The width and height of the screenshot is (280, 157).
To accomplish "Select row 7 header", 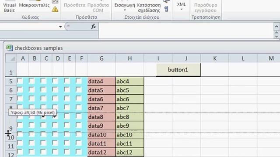I will pyautogui.click(x=11, y=99).
